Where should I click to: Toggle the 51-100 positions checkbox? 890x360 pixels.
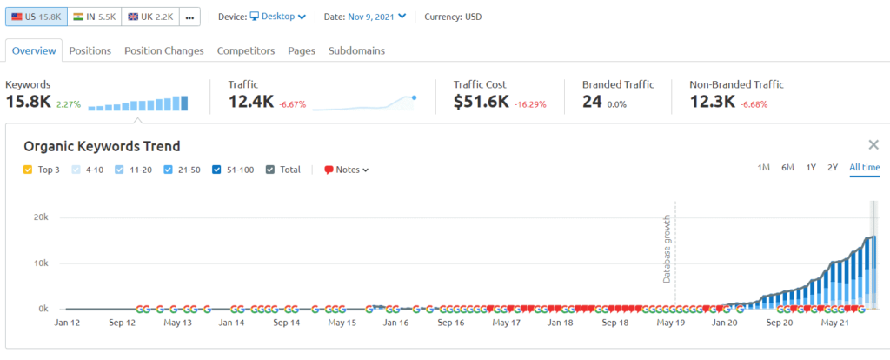click(216, 170)
